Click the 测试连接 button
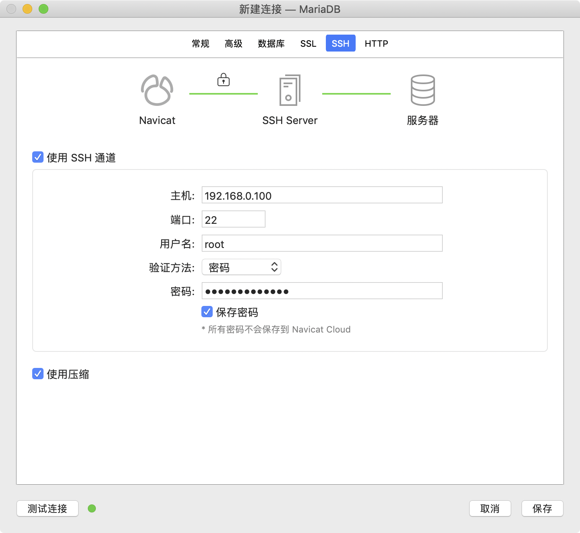This screenshot has width=580, height=533. pyautogui.click(x=48, y=508)
